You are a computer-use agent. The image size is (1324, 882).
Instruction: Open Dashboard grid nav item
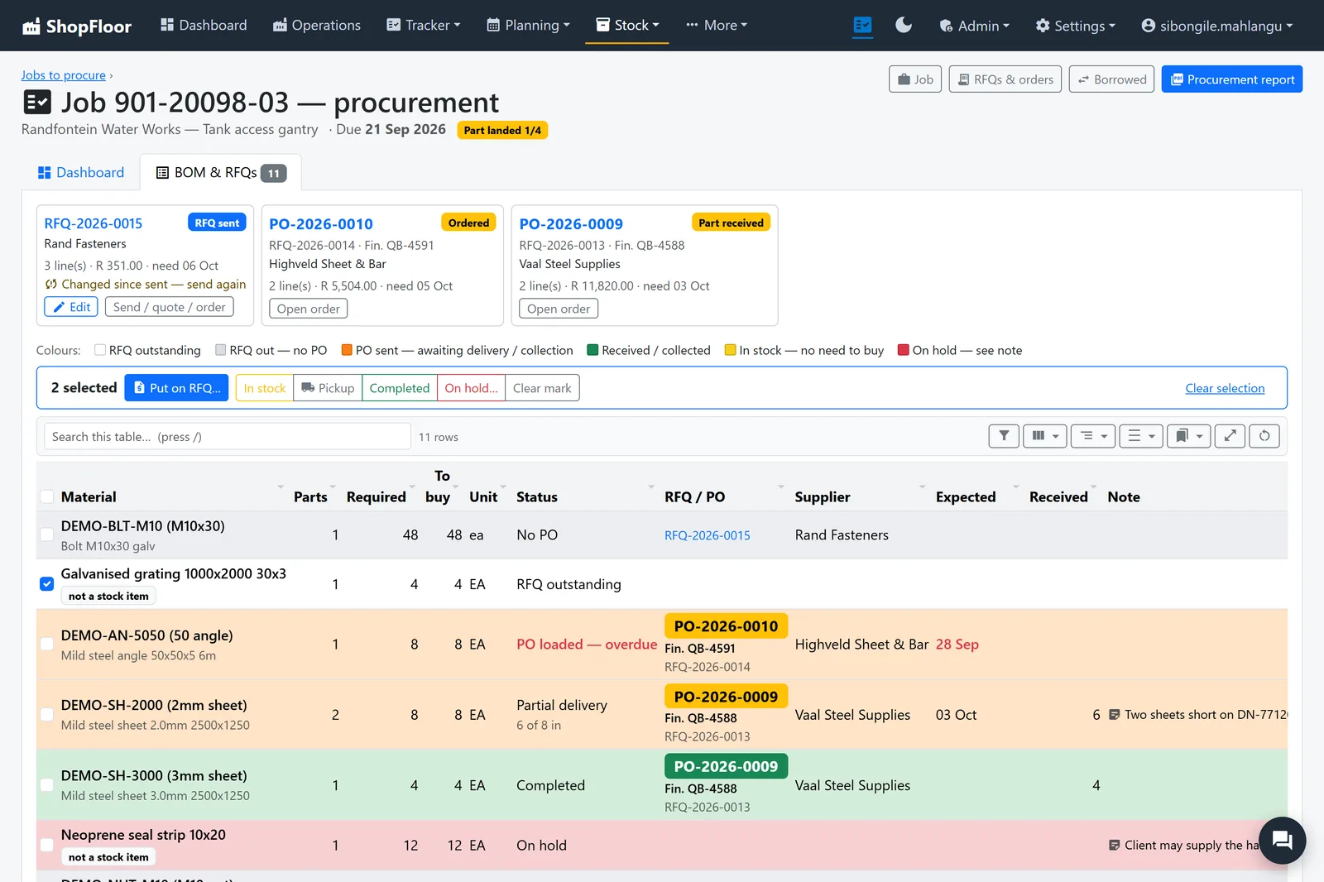pos(204,26)
